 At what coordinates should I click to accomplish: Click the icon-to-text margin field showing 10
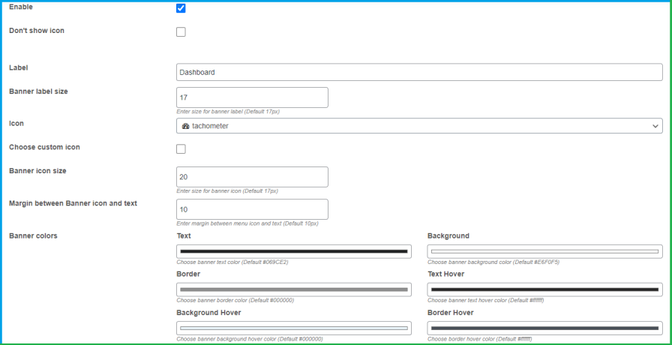(252, 209)
